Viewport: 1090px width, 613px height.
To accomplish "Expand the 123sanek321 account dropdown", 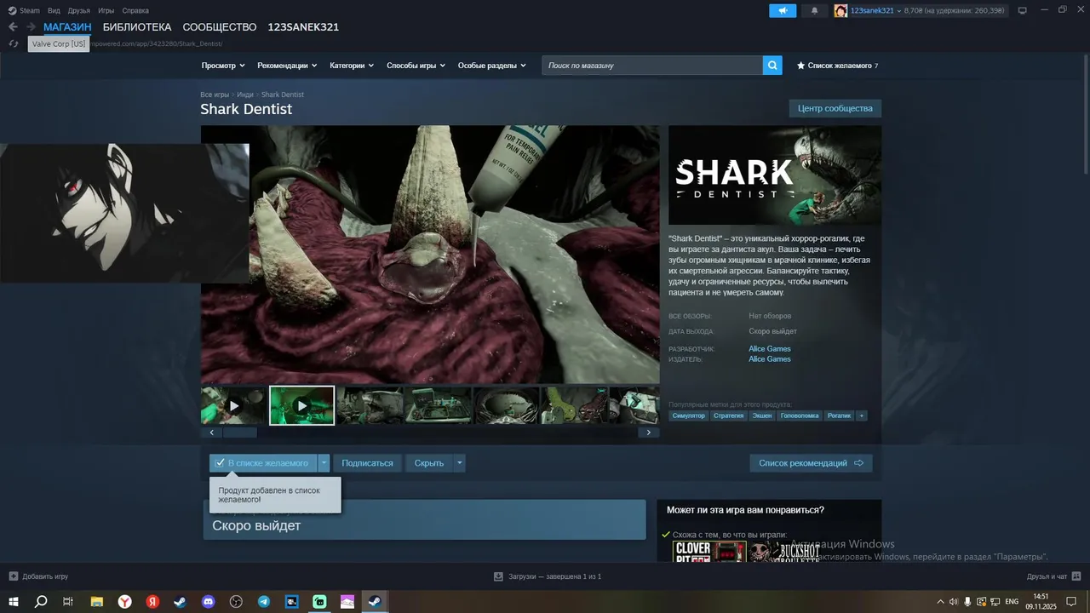I will tap(898, 10).
